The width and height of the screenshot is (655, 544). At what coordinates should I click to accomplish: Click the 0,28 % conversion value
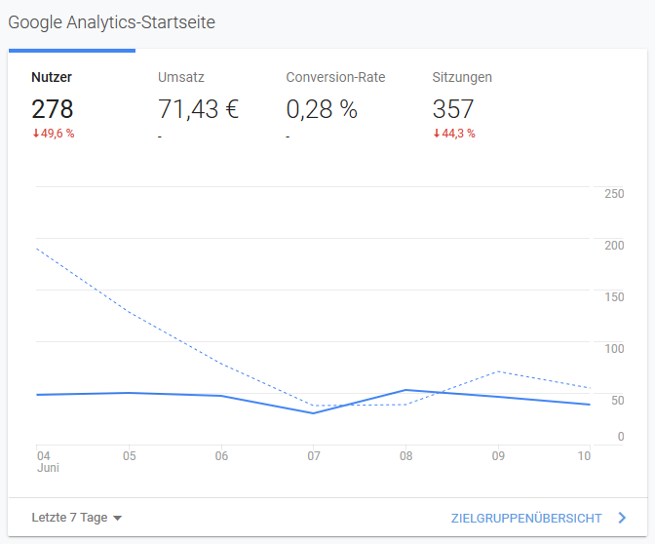[322, 109]
